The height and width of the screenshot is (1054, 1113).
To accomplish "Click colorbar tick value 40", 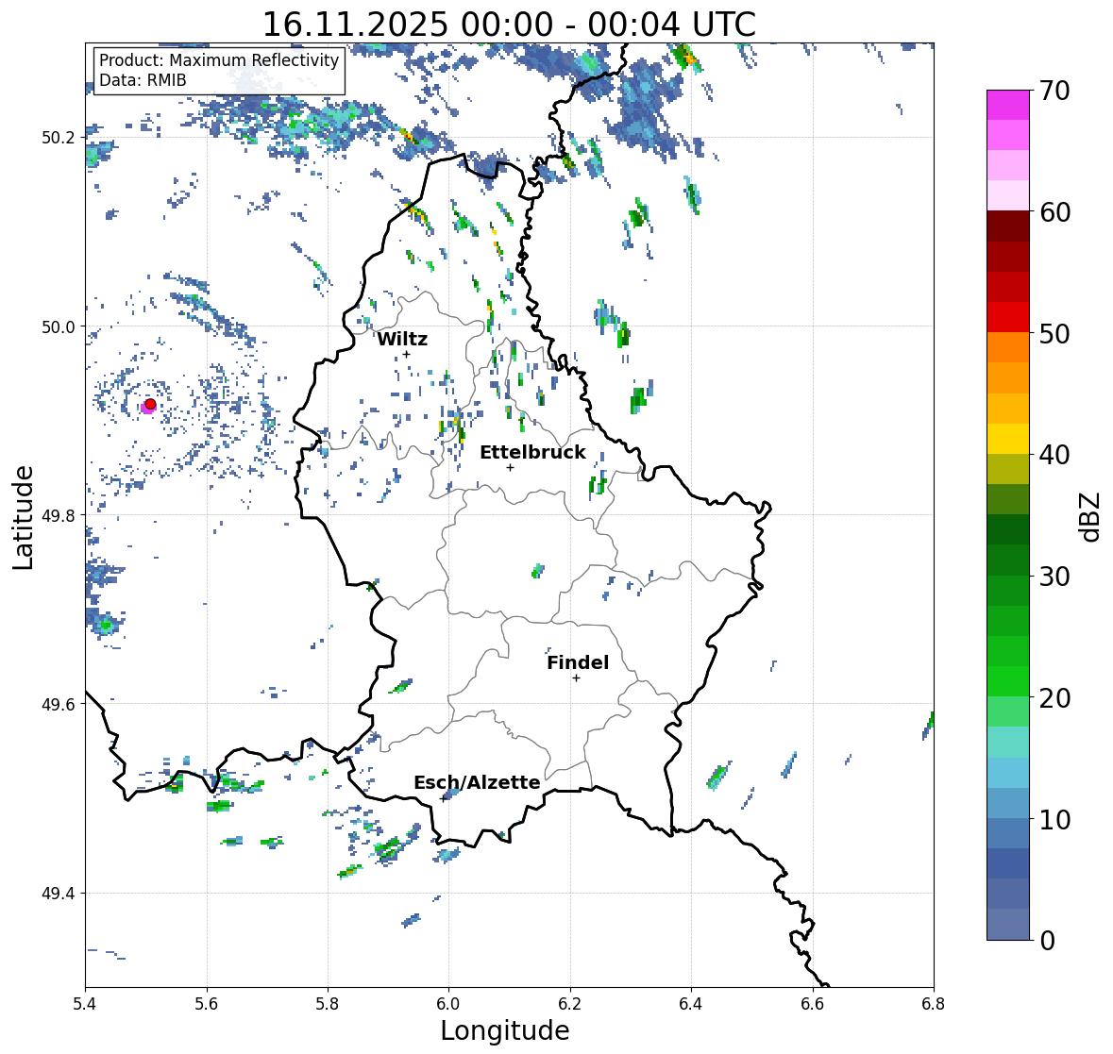I will coord(1054,455).
